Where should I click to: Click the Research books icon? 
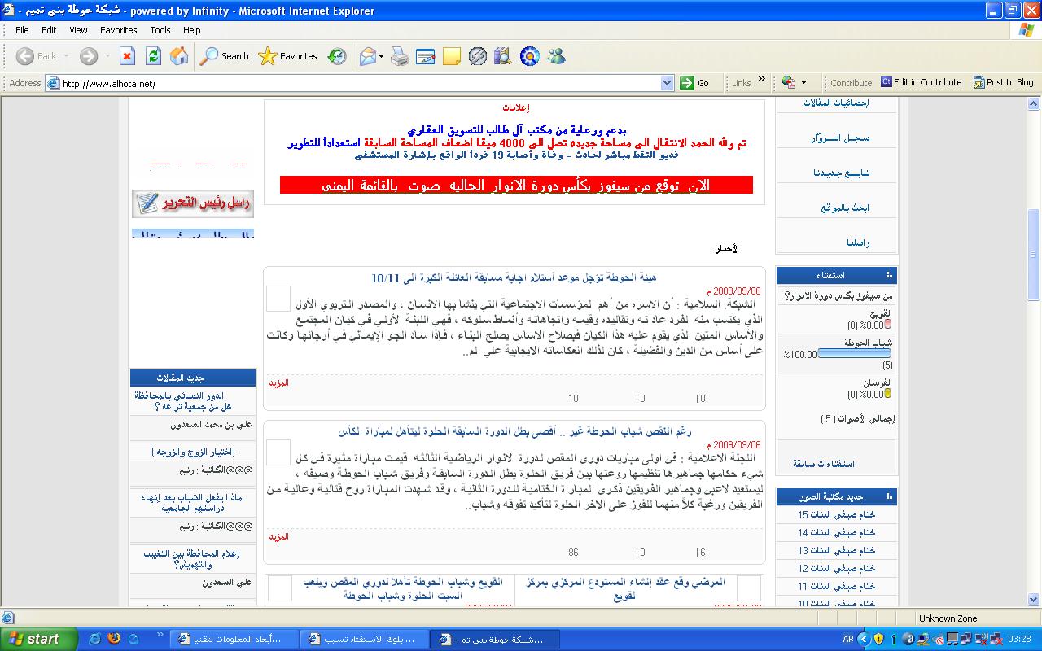(x=504, y=56)
